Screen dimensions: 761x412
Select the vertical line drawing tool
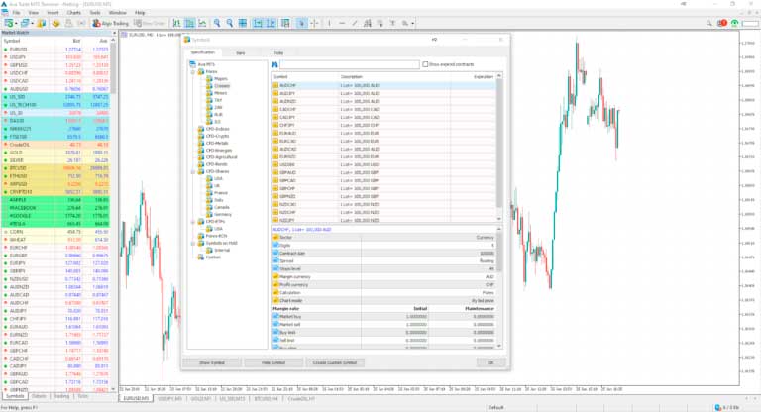point(329,23)
